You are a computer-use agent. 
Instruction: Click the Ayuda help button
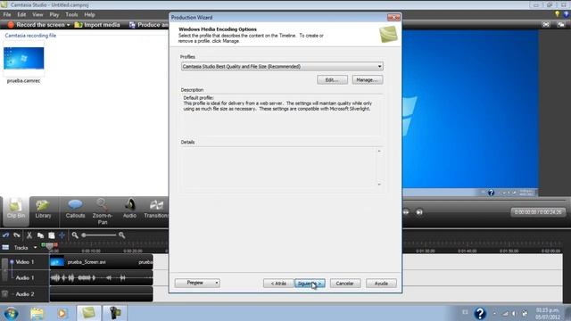pos(381,284)
